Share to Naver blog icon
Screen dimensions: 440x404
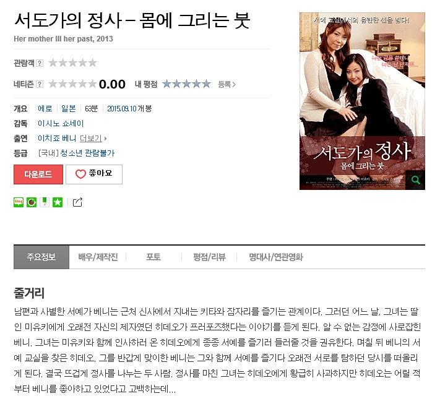click(x=19, y=202)
